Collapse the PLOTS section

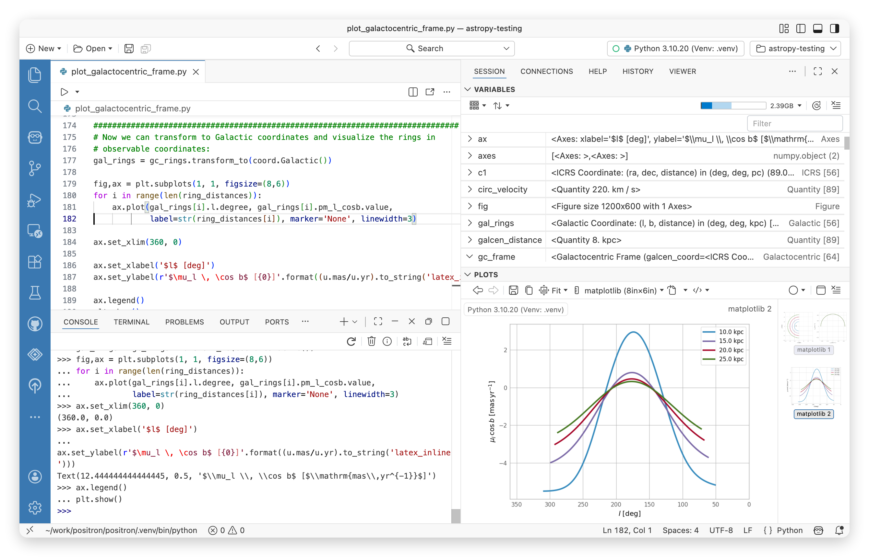pyautogui.click(x=468, y=275)
